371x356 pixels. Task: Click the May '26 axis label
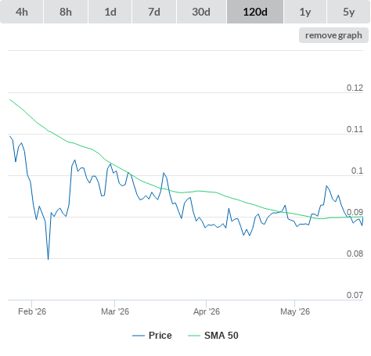coord(295,311)
